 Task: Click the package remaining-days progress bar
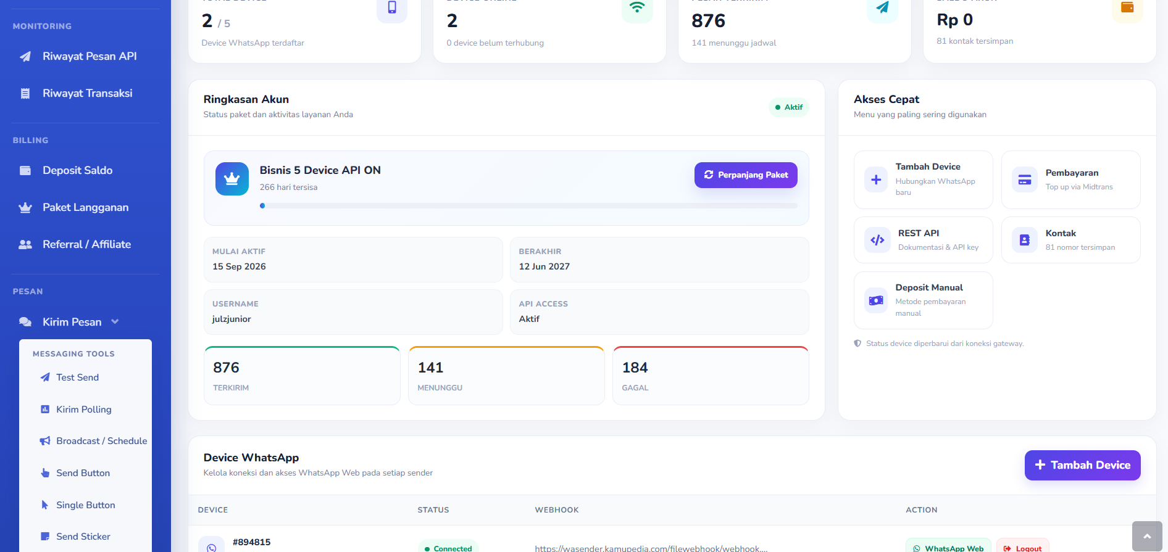[x=528, y=206]
